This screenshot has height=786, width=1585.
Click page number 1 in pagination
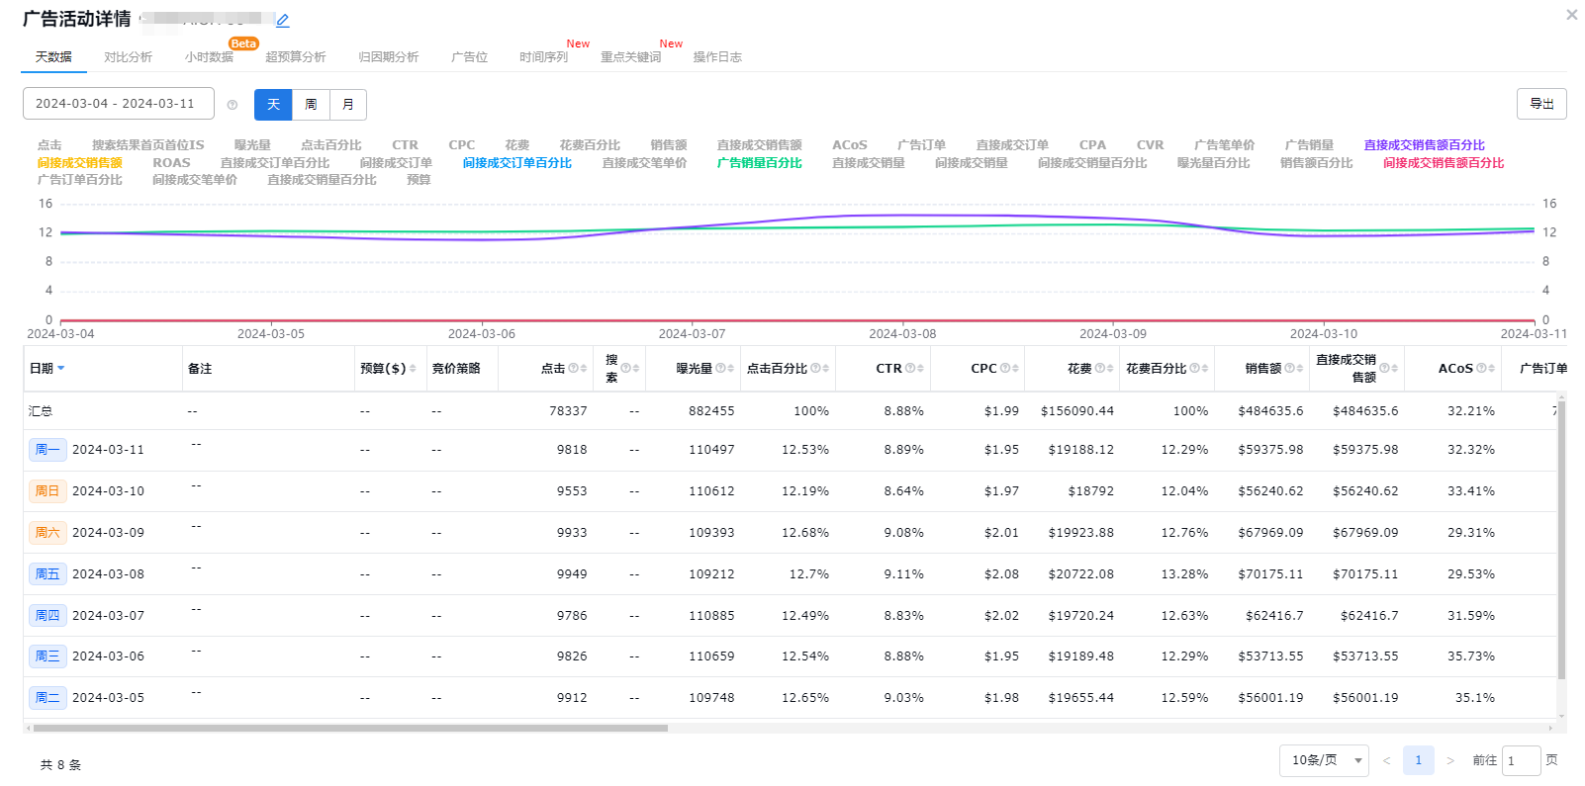pos(1418,760)
